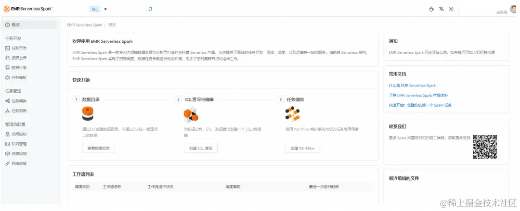The height and width of the screenshot is (211, 520).
Task: Click the 查看数据目录 button
Action: coord(99,148)
